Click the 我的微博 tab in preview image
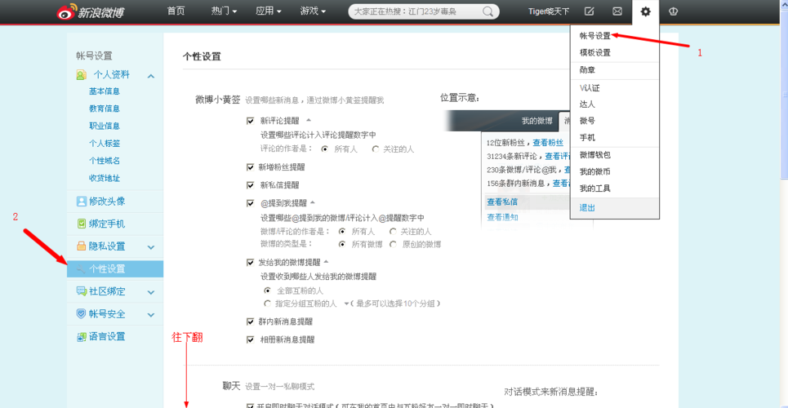The width and height of the screenshot is (788, 408). 536,121
